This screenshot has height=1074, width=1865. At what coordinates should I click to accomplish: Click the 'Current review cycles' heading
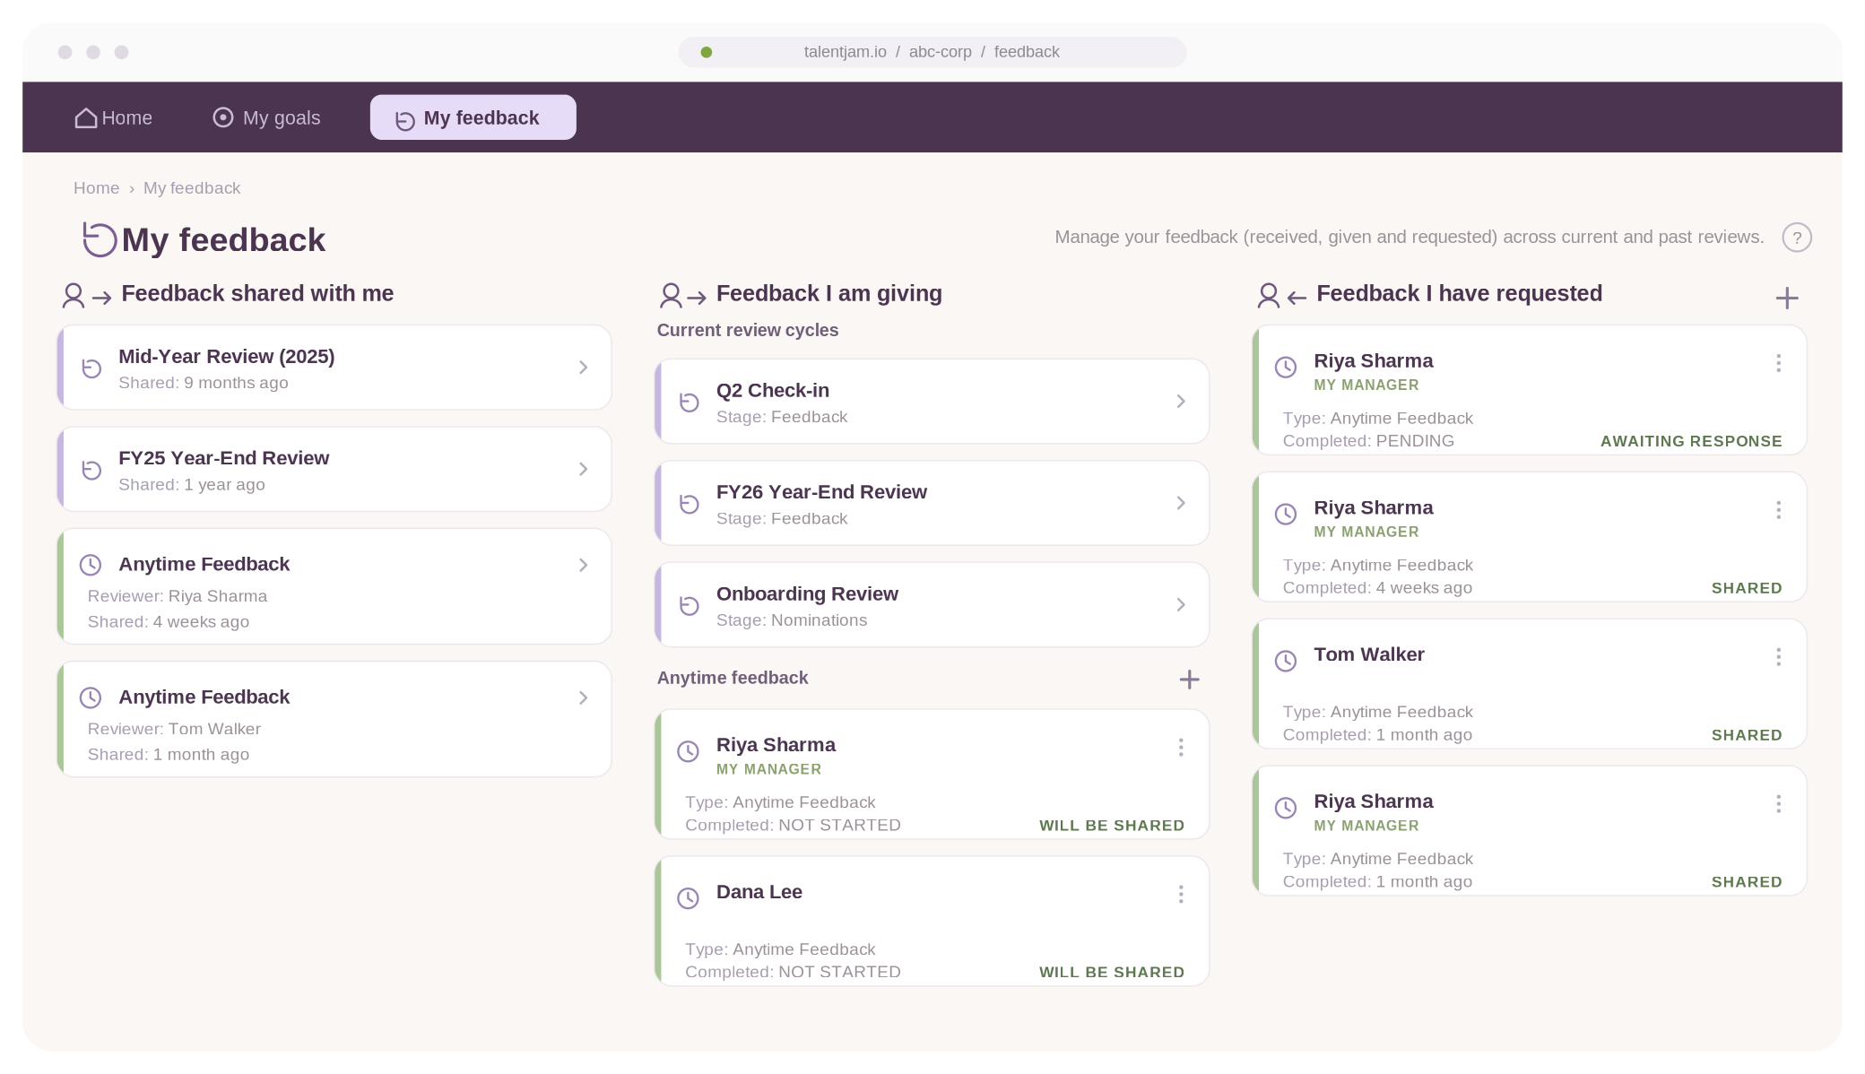[748, 330]
